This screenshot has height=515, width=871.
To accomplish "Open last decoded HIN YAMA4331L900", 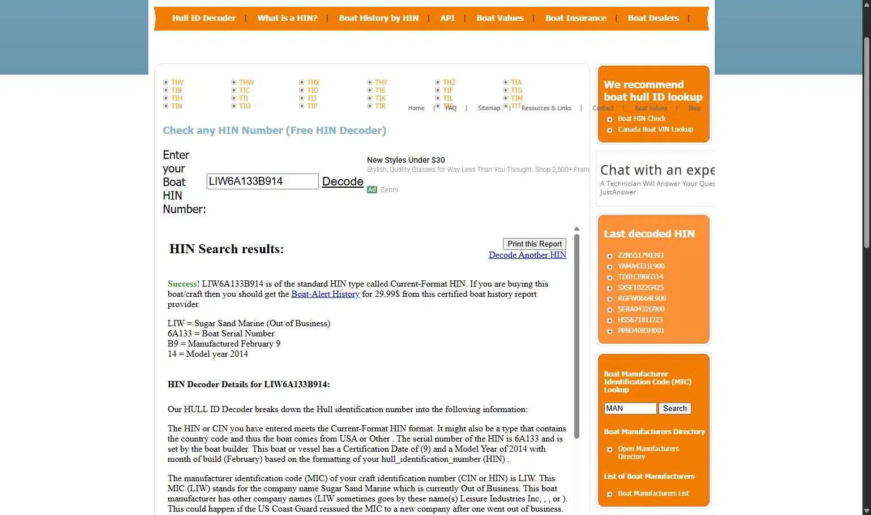I will (641, 266).
